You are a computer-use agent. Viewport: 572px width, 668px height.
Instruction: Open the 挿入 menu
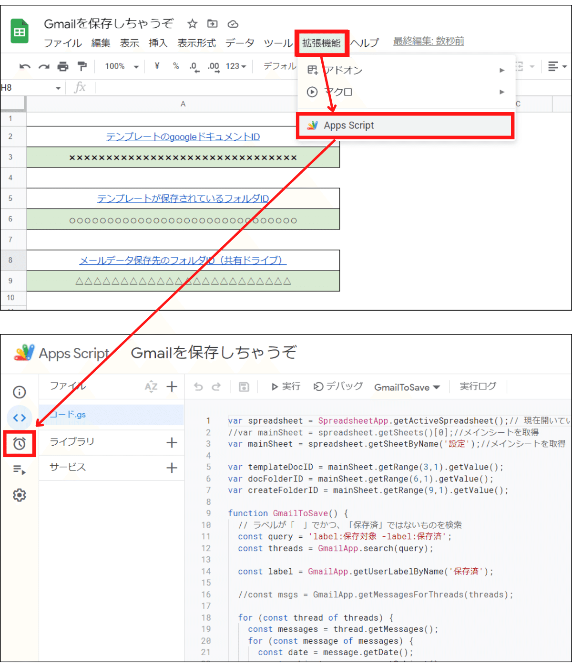point(158,43)
